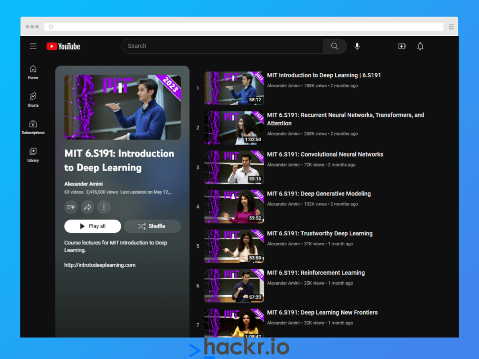479x359 pixels.
Task: Click channel name beside '788K views'
Action: [283, 86]
